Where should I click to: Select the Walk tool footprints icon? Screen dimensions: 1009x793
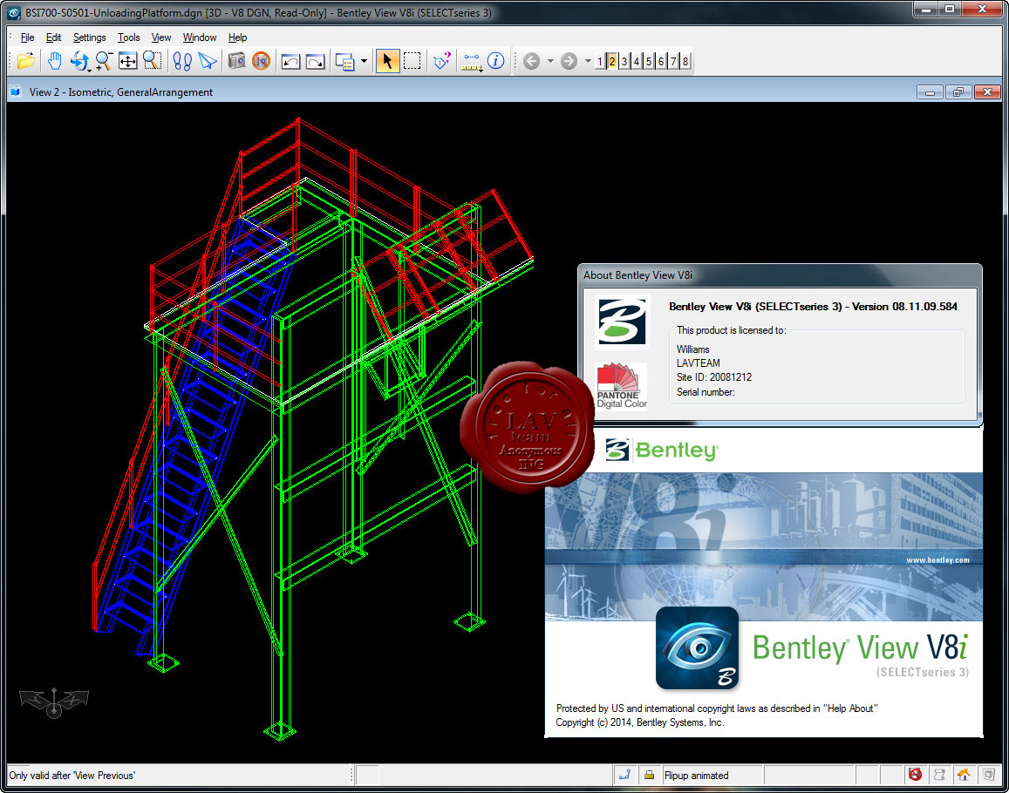click(x=183, y=62)
